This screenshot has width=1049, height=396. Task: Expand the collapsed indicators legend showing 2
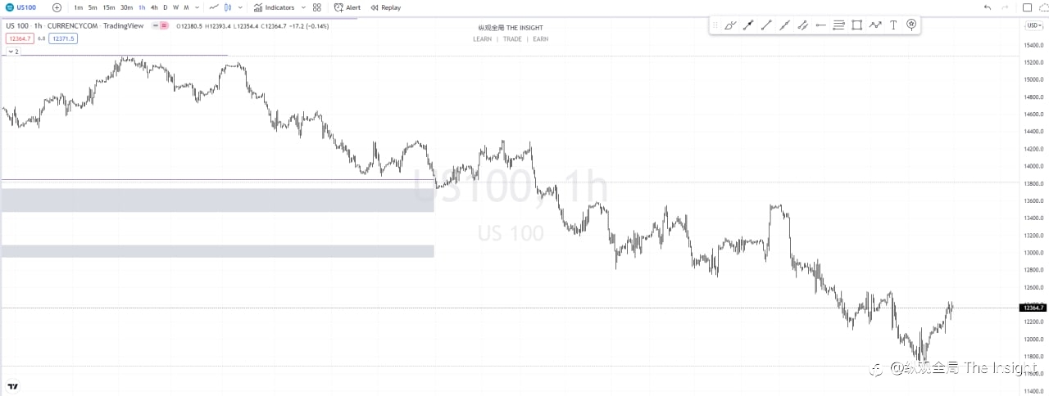[12, 51]
